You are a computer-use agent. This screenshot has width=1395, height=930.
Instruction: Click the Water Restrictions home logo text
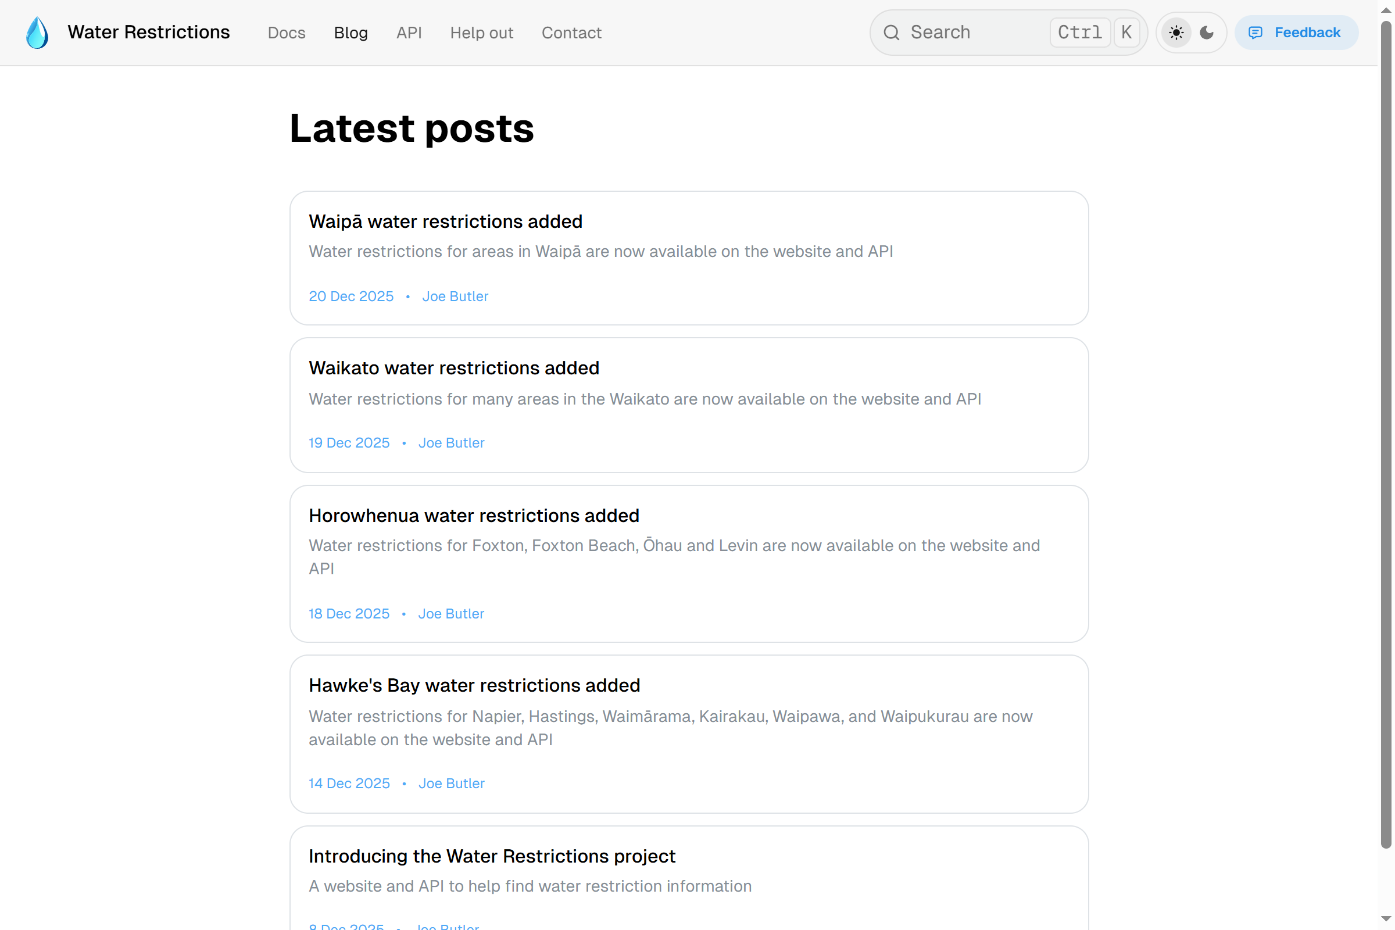(149, 33)
